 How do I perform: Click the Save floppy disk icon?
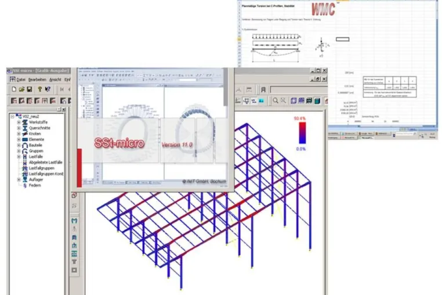click(30, 89)
